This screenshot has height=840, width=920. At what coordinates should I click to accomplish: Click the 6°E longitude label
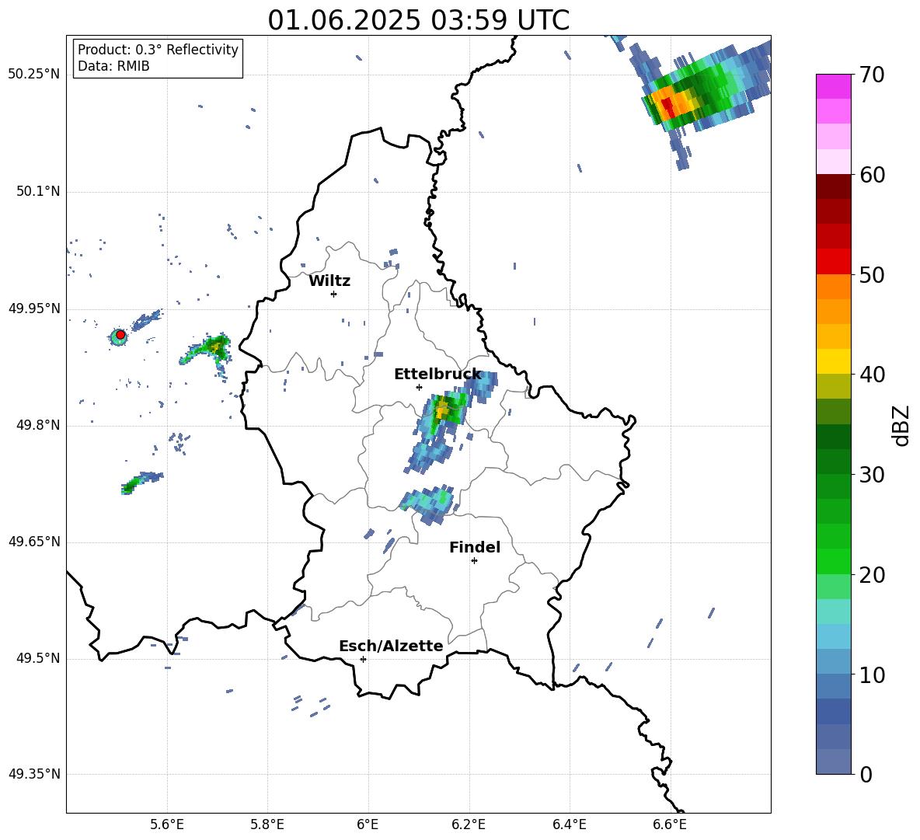[x=368, y=825]
